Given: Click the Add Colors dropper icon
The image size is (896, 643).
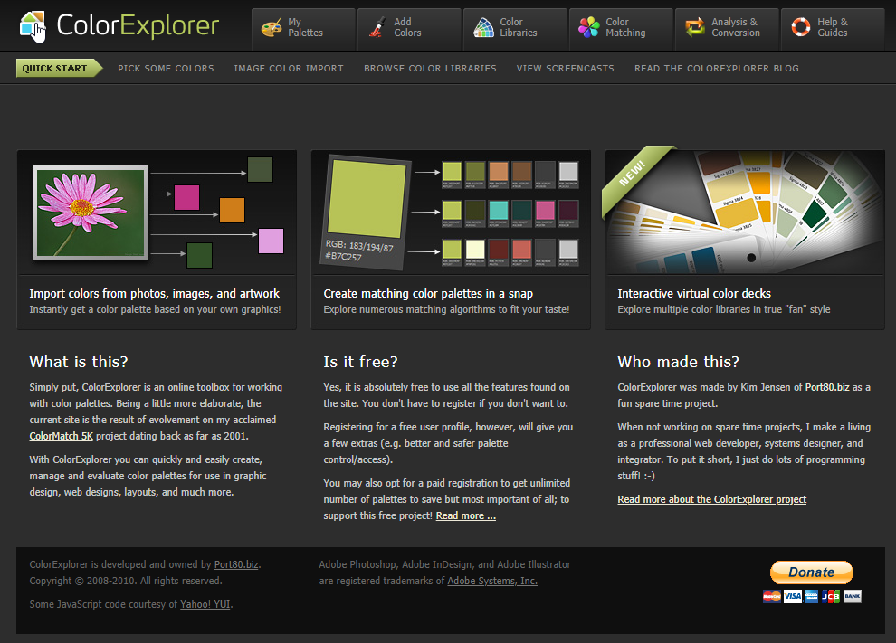Looking at the screenshot, I should click(377, 27).
